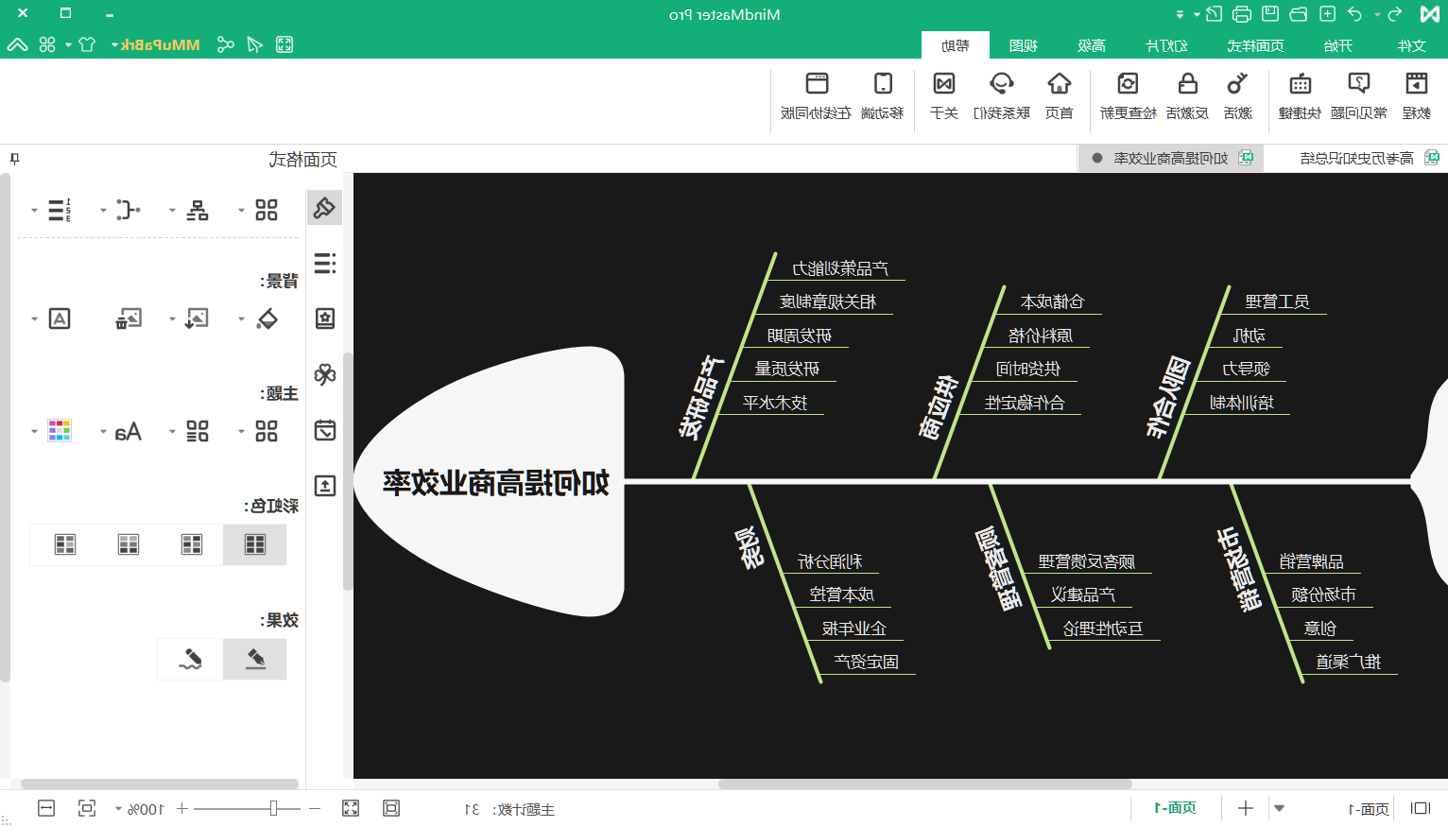Expand connector style dropdown arrow
This screenshot has width=1448, height=827.
point(103,210)
